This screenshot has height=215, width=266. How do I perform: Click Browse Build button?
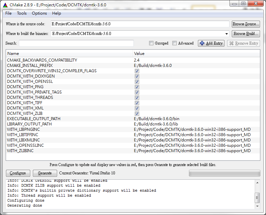point(246,34)
